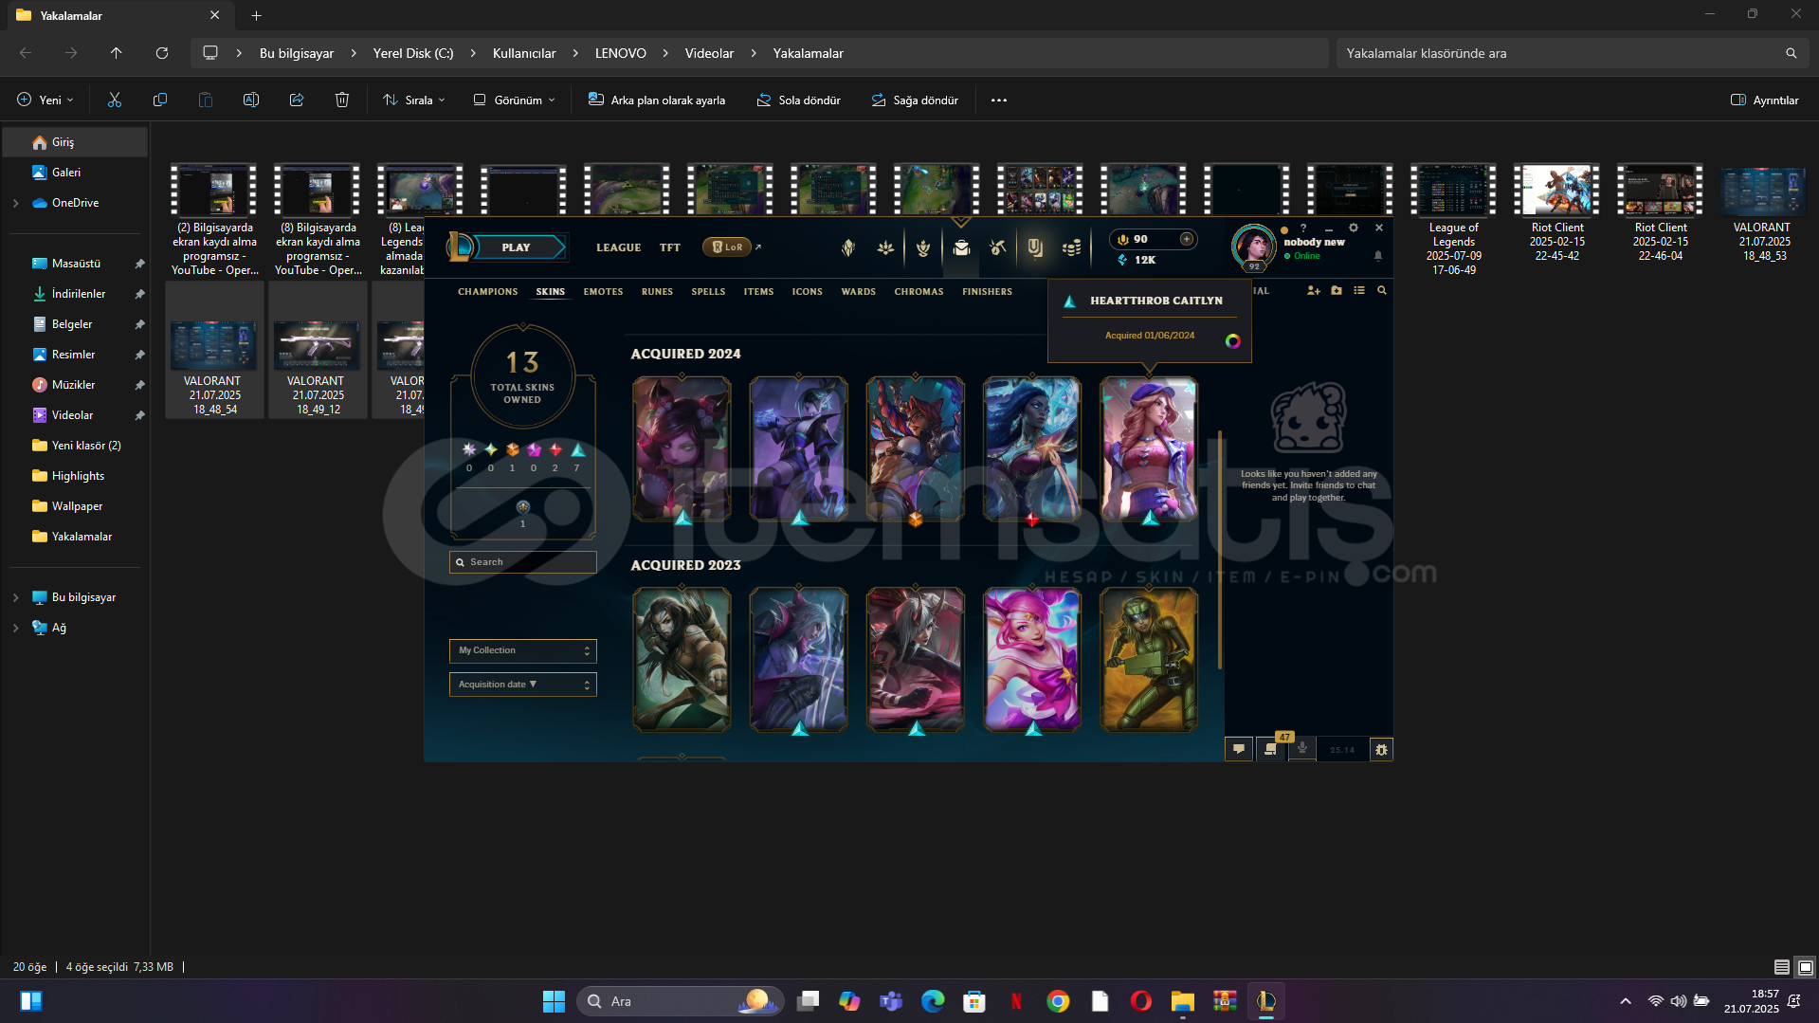Click the LoR launcher button
The width and height of the screenshot is (1819, 1023).
727,247
